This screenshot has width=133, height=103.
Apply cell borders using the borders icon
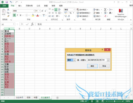[x=27, y=15]
